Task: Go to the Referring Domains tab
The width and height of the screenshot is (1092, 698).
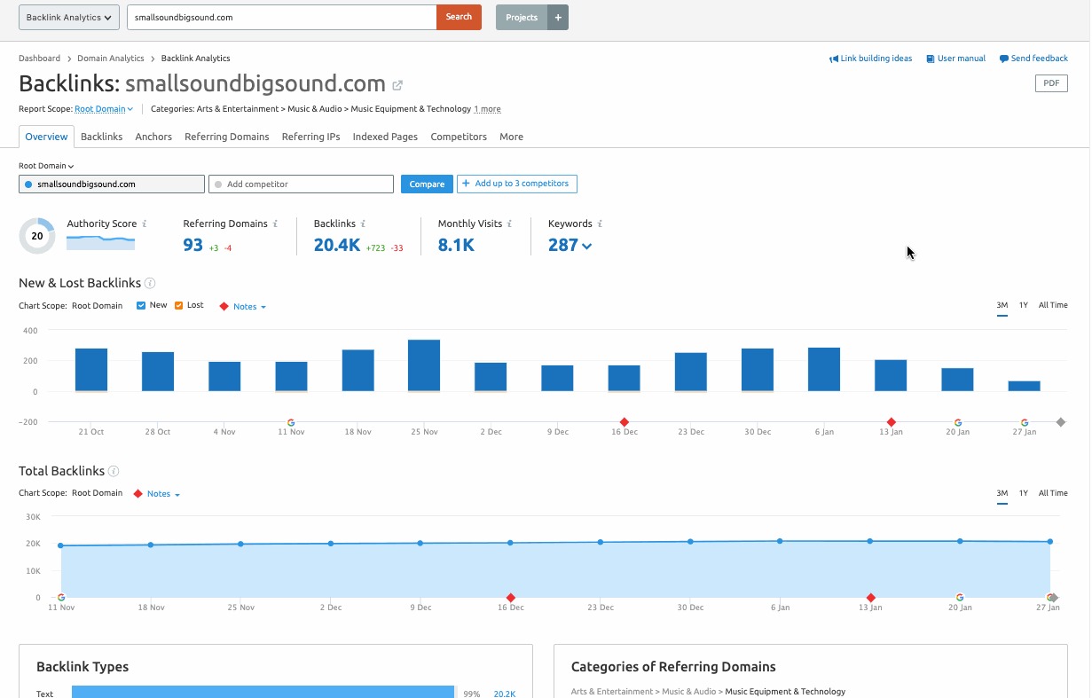Action: 227,137
